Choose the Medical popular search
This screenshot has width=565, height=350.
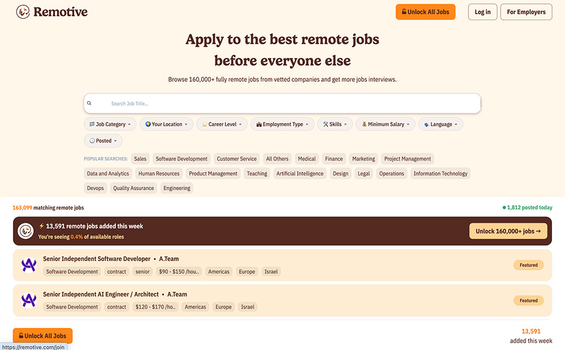click(x=307, y=159)
